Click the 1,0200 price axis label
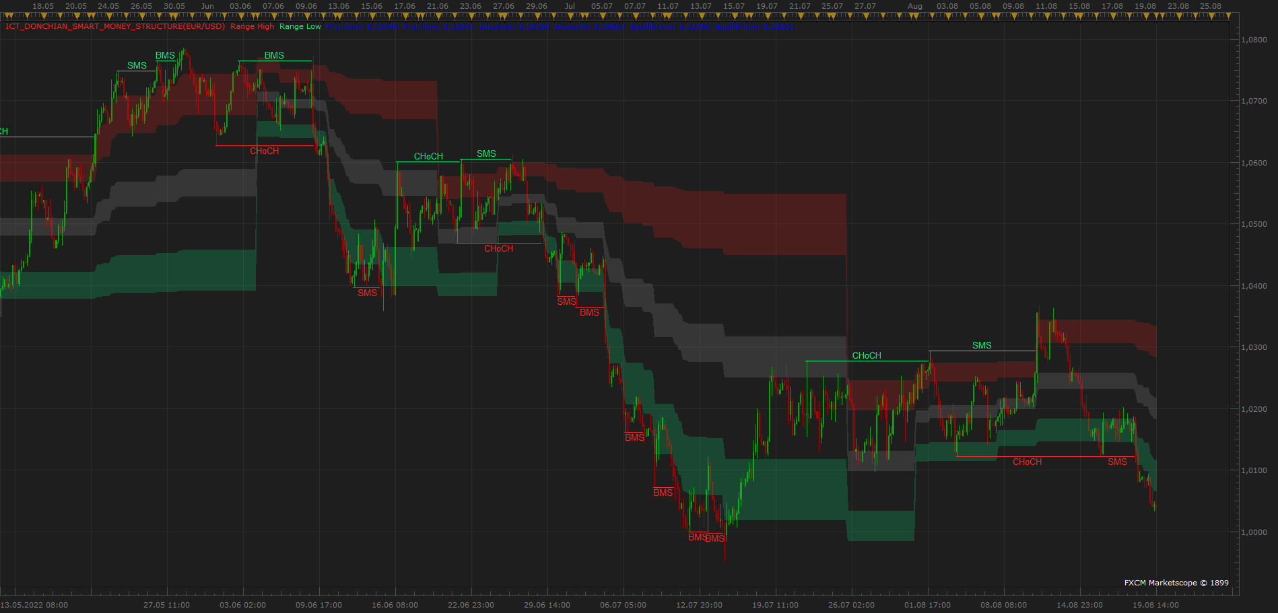Viewport: 1278px width, 613px height. point(1254,409)
